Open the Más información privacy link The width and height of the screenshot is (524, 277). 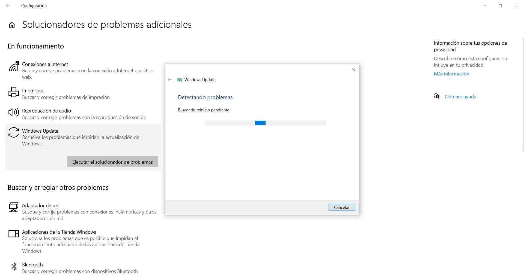click(x=451, y=74)
